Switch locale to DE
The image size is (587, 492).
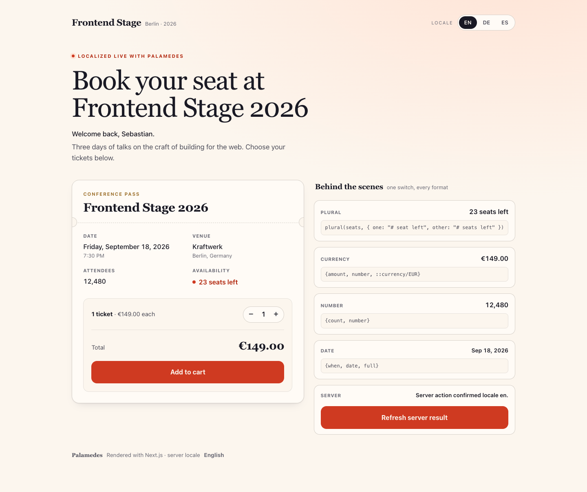point(486,23)
